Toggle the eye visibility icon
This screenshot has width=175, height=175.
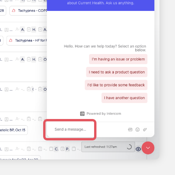[138, 149]
